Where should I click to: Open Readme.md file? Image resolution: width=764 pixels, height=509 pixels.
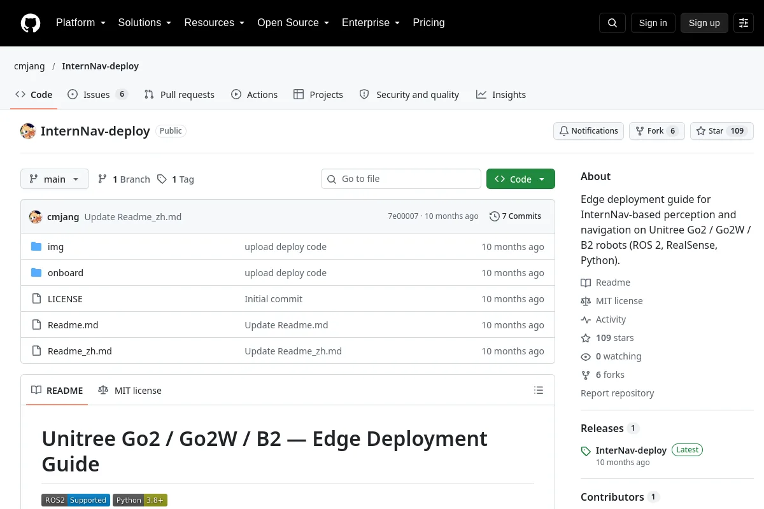[73, 325]
